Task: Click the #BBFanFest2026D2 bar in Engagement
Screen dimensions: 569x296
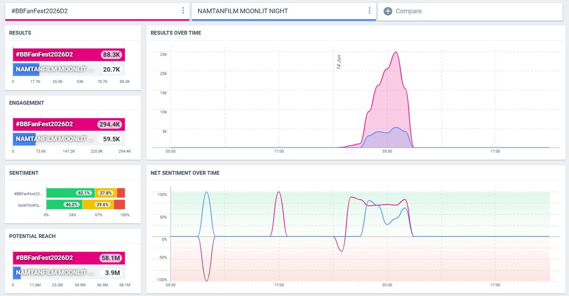Action: tap(69, 124)
